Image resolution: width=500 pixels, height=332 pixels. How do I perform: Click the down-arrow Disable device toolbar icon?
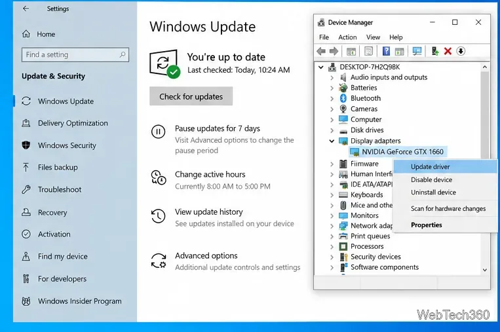[461, 51]
